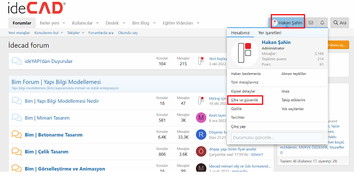354x186 pixels.
Task: Click the Yeni mesajlar link
Action: (19, 33)
